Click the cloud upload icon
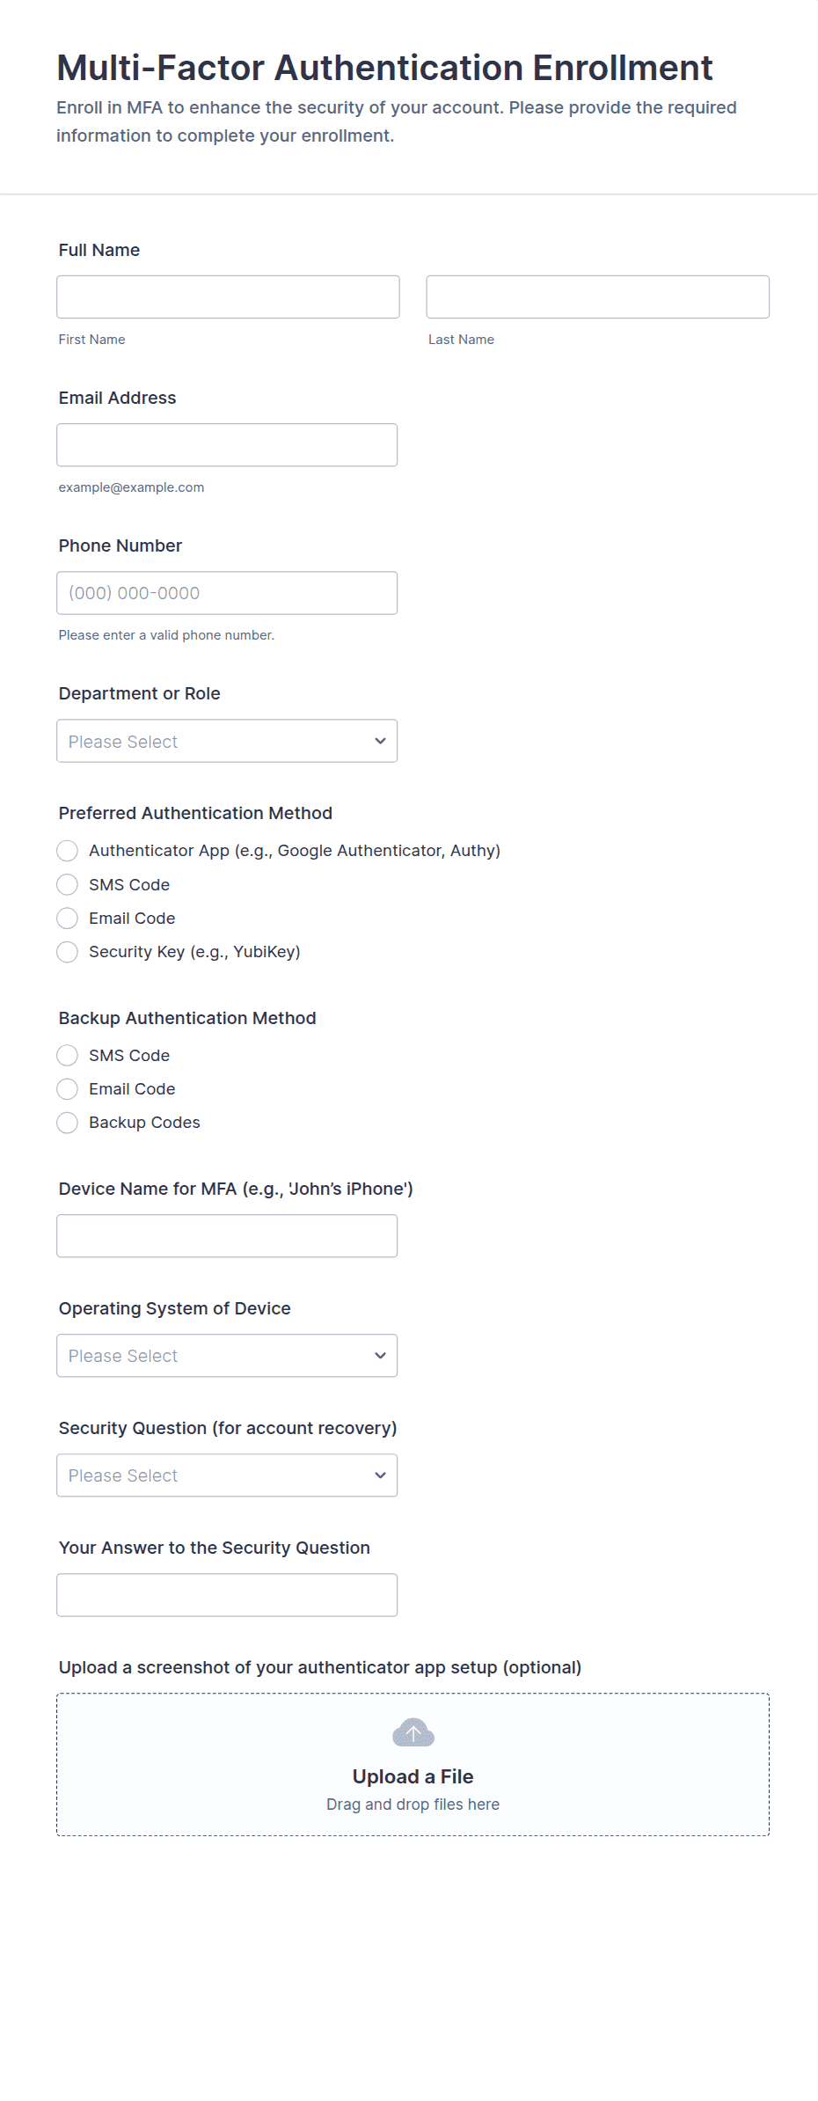The image size is (818, 2101). [x=413, y=1732]
